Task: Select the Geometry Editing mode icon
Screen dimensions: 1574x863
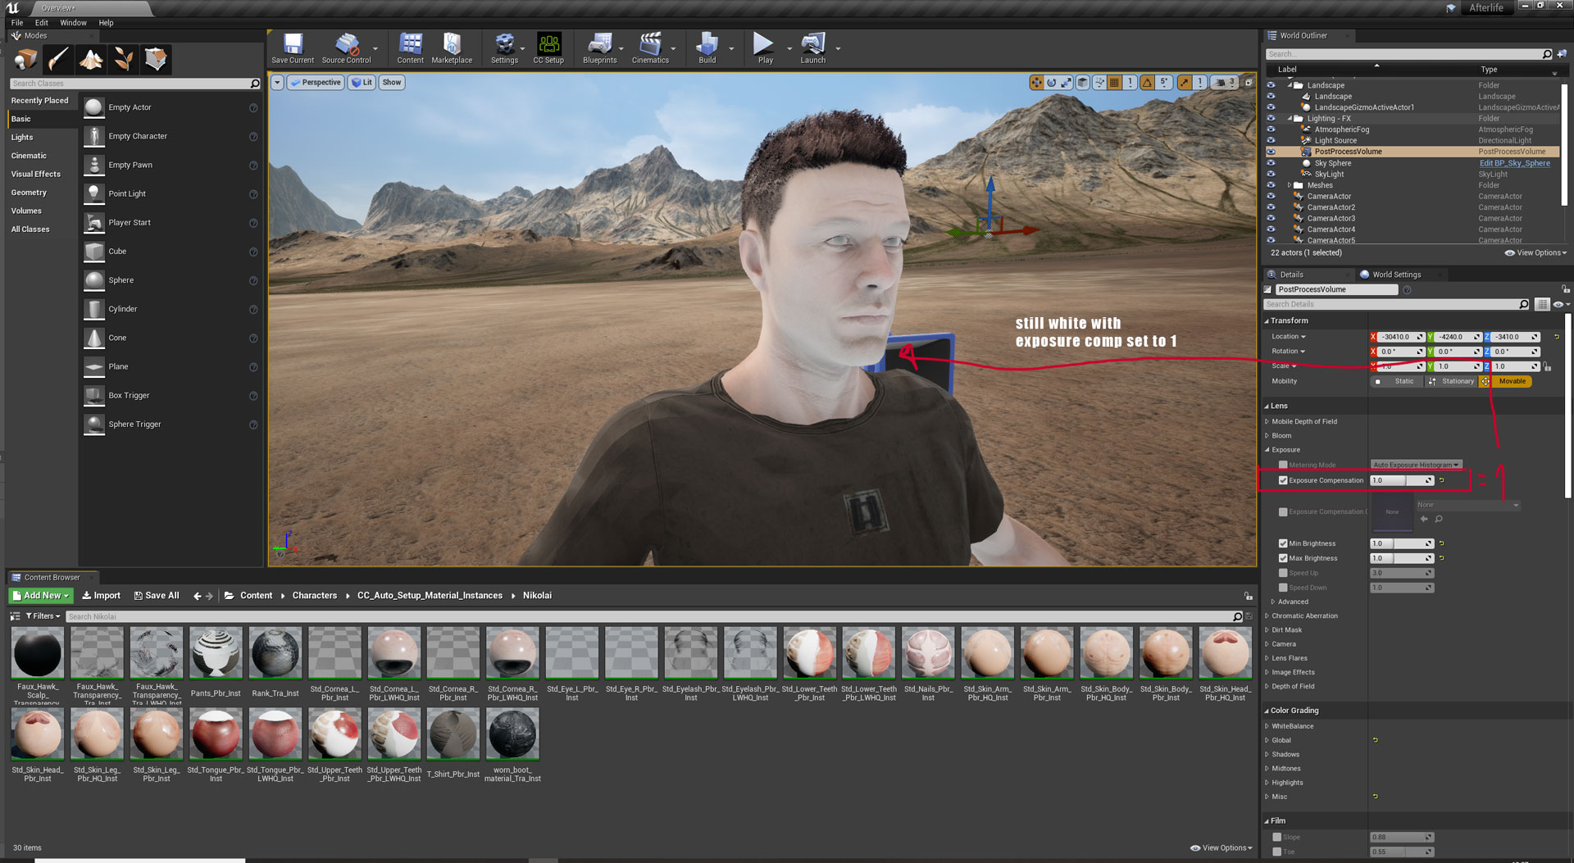Action: (x=156, y=59)
